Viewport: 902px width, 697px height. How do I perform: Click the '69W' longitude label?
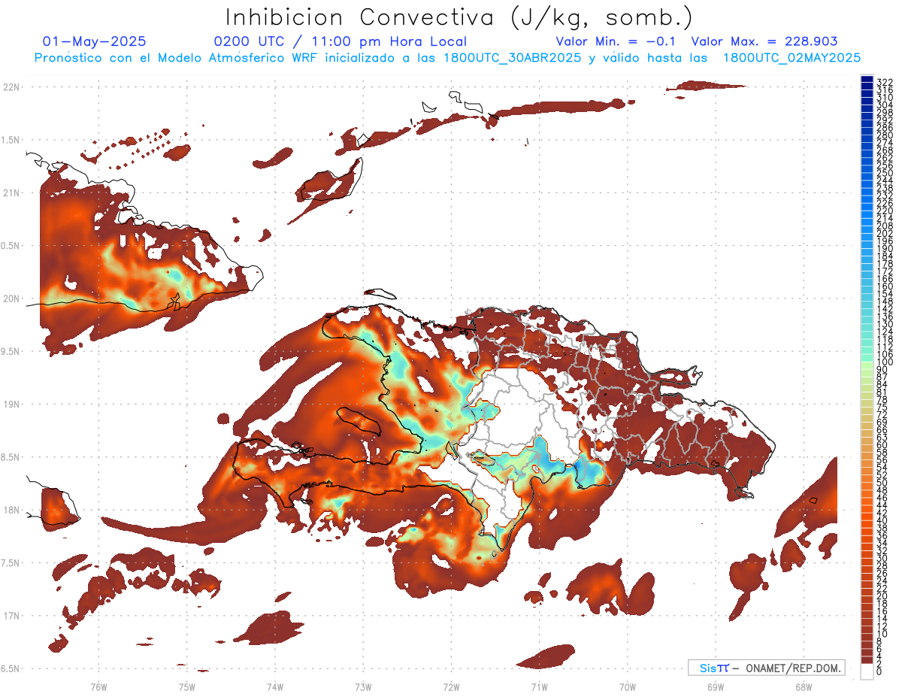coord(715,686)
